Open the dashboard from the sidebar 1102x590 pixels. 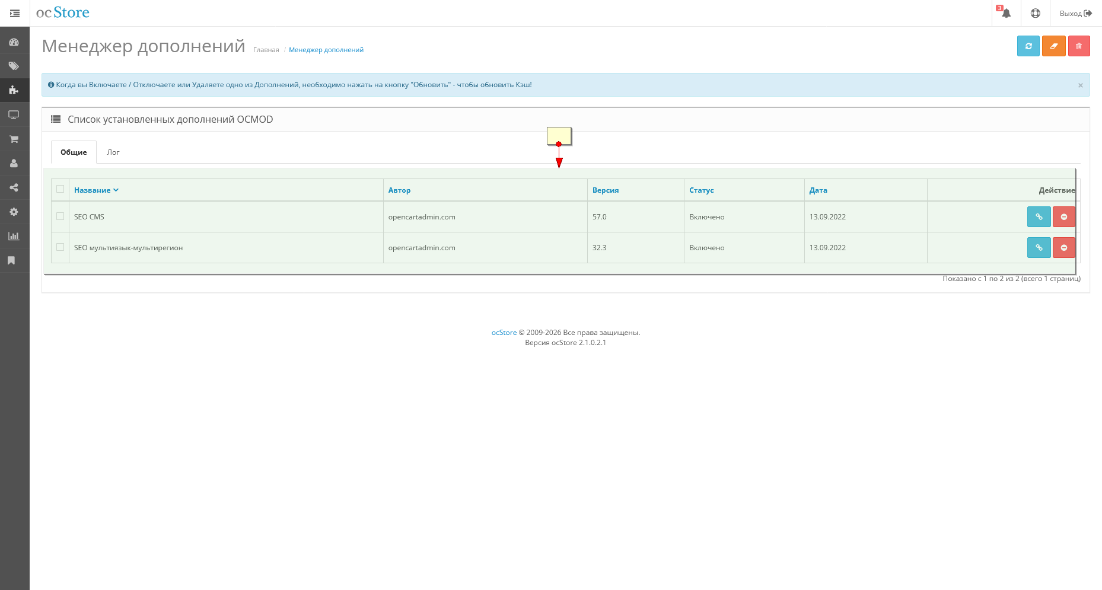click(x=14, y=42)
